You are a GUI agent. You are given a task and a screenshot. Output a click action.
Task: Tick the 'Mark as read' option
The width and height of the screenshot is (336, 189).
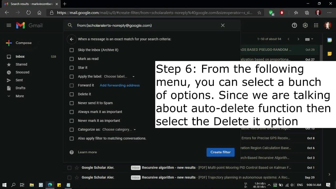71,59
